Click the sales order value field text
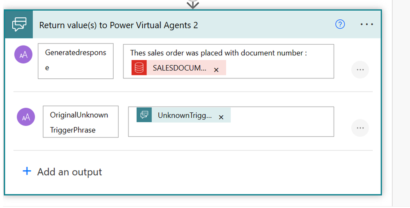 pyautogui.click(x=218, y=53)
